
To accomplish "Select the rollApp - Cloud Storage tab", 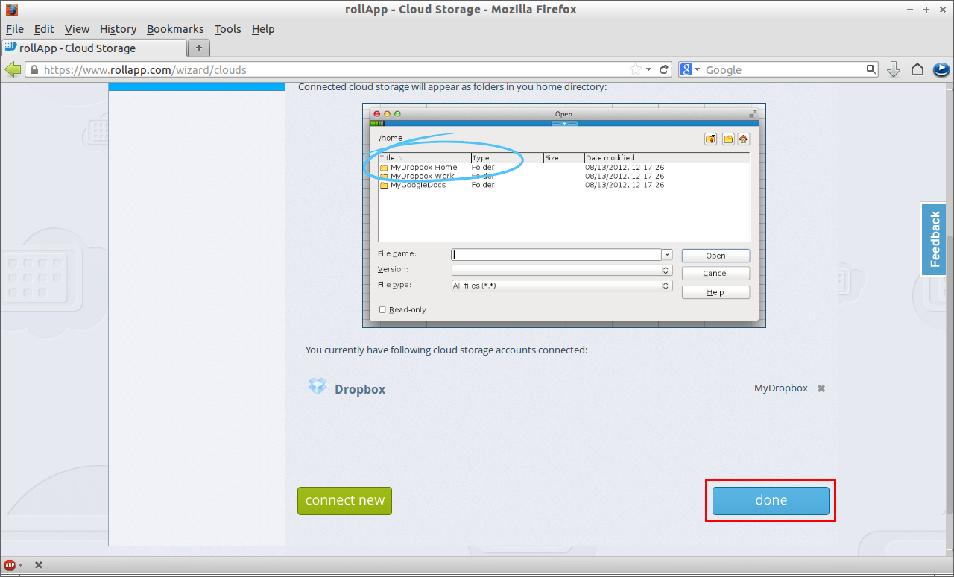I will (x=93, y=48).
